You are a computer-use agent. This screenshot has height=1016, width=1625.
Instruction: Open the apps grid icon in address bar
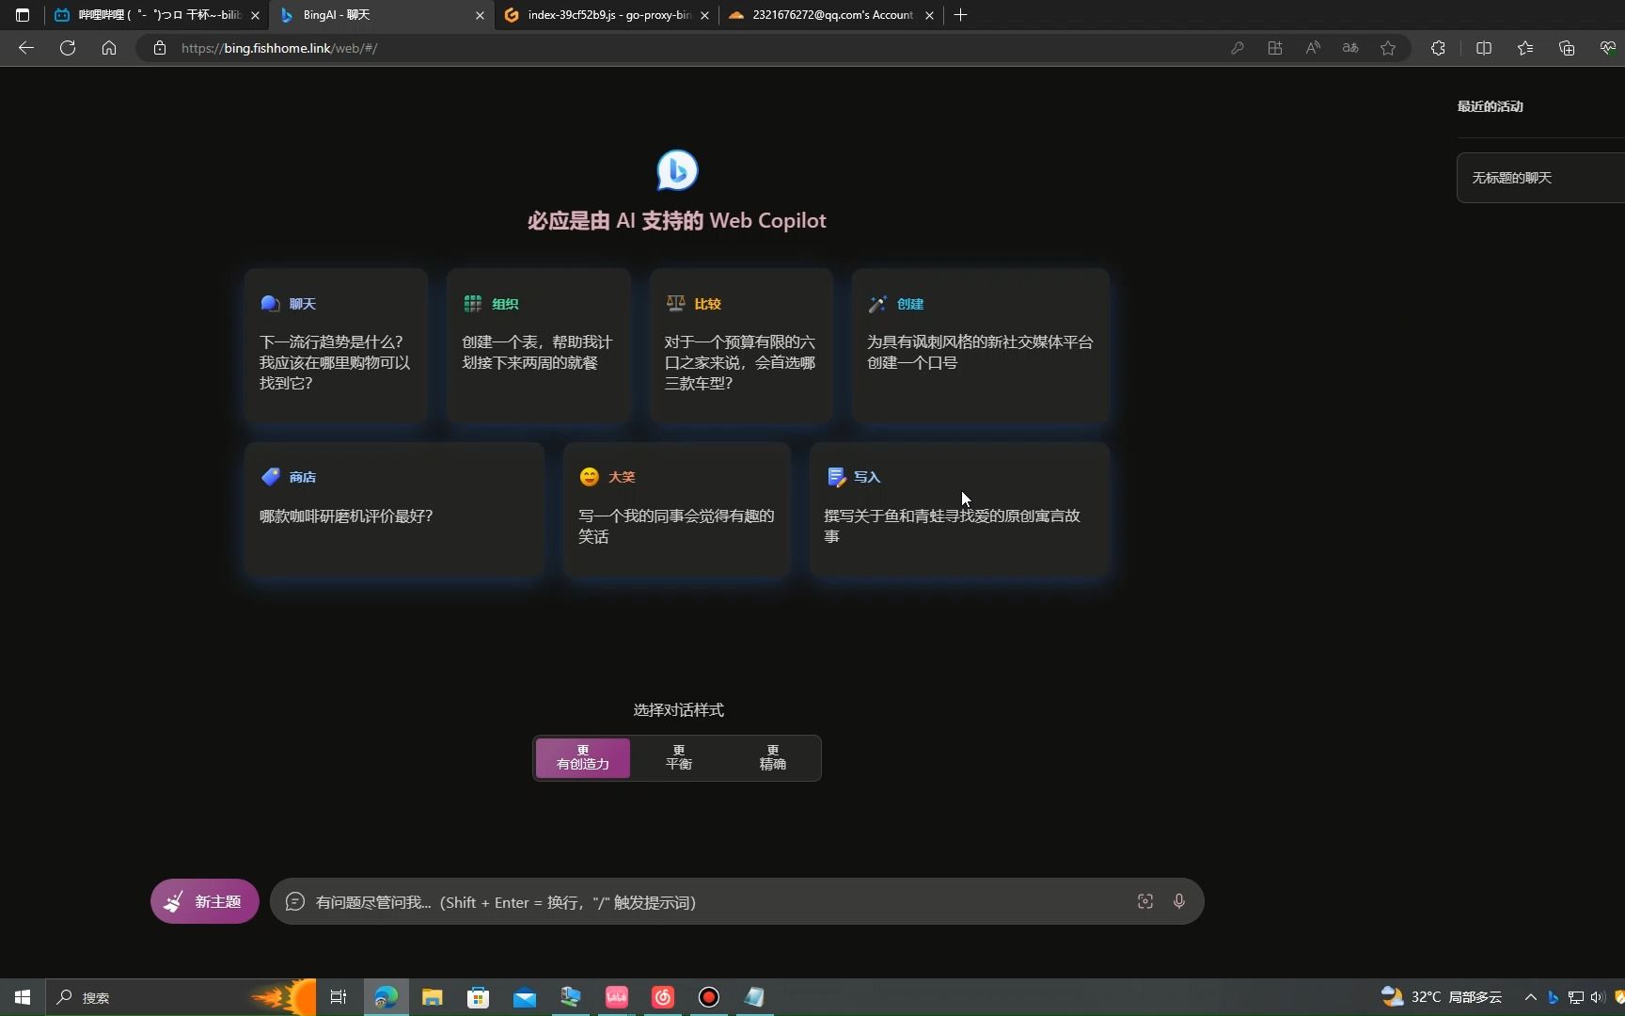1275,48
